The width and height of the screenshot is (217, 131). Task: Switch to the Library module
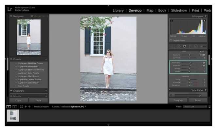pos(118,10)
